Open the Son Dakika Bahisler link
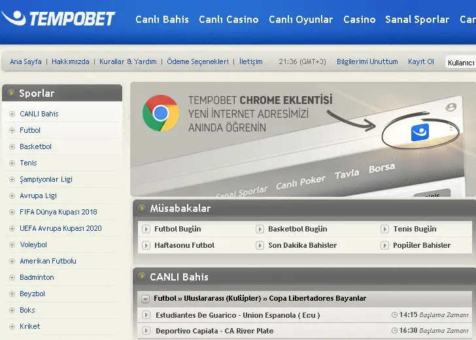Viewport: 476px width, 340px height. [302, 245]
